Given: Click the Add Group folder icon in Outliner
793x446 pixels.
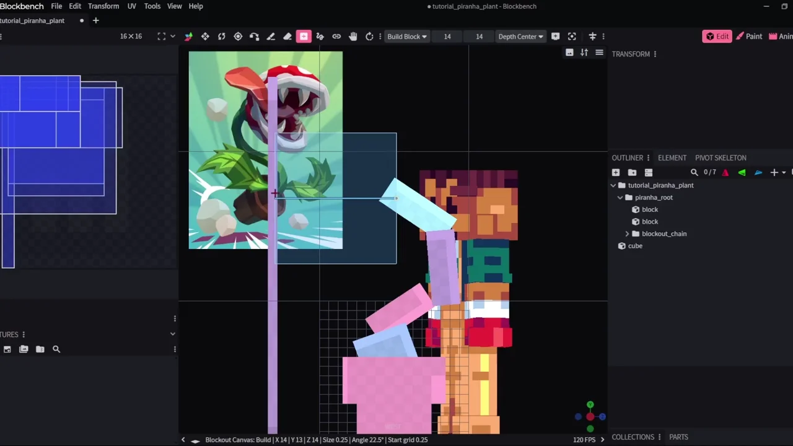Looking at the screenshot, I should coord(632,173).
